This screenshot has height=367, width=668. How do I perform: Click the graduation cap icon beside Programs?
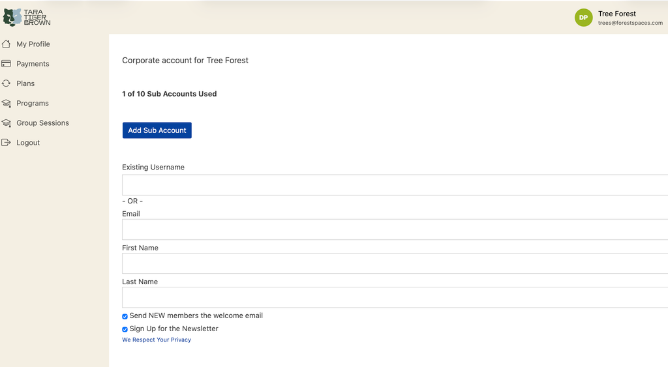point(6,104)
